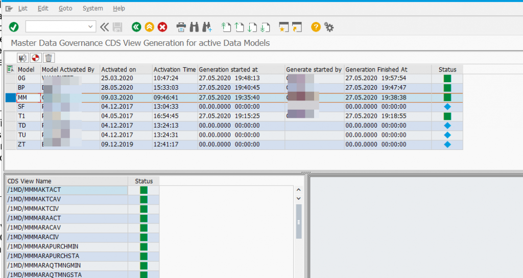Open the Edit menu

(43, 8)
